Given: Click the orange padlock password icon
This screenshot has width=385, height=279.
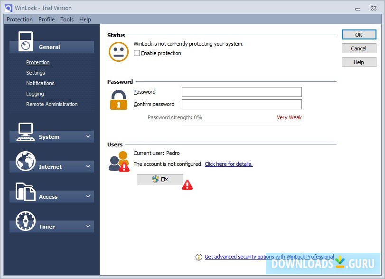Looking at the screenshot, I should (119, 100).
